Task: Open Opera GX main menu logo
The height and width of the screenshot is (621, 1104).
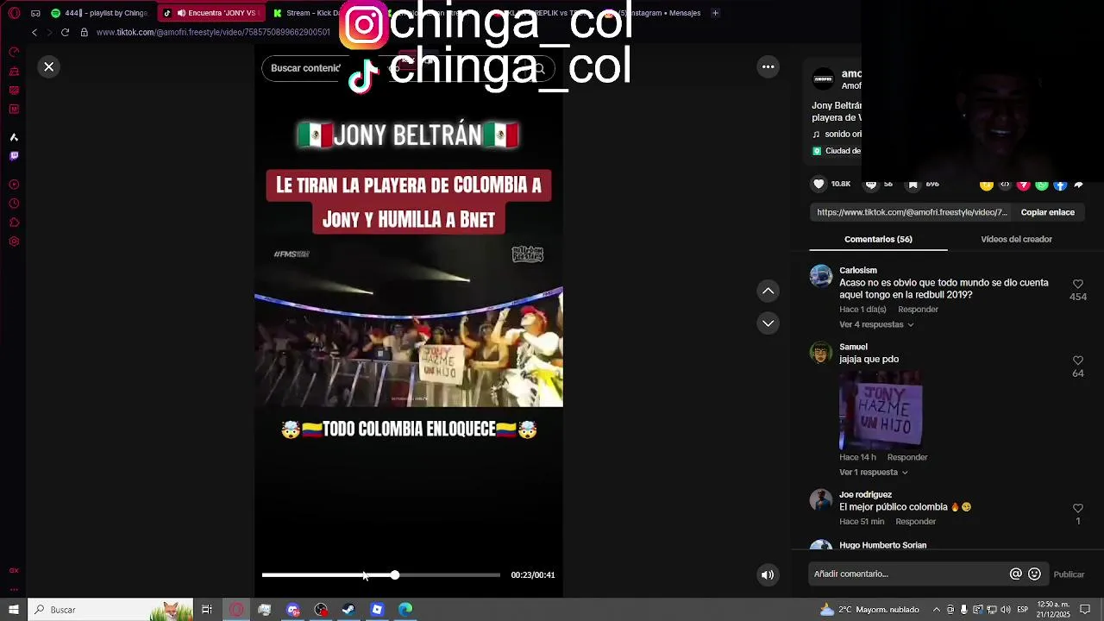Action: pos(14,13)
